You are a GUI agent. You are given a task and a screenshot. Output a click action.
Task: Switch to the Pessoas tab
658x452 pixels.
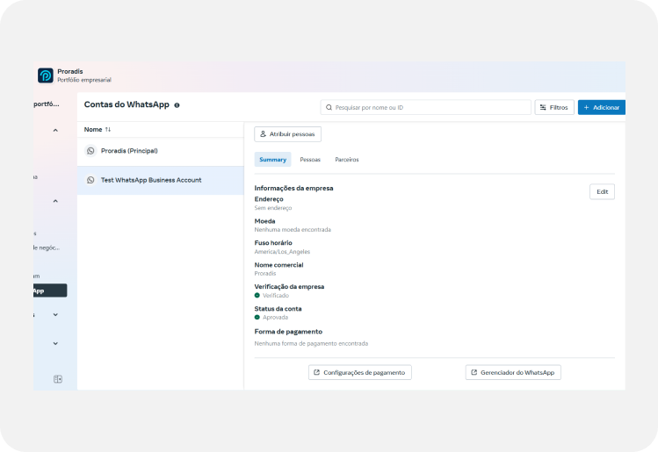(310, 160)
